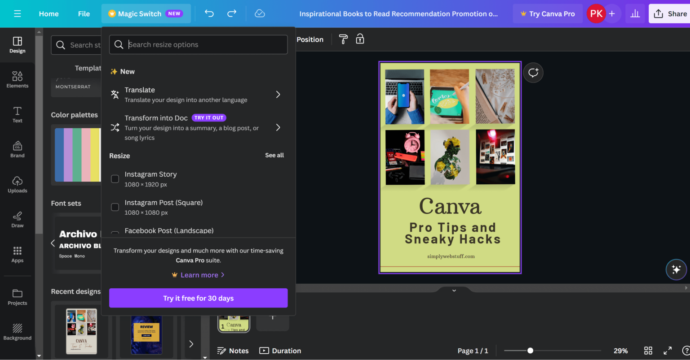This screenshot has width=690, height=360.
Task: Expand the Transform into Doc option
Action: coord(278,127)
